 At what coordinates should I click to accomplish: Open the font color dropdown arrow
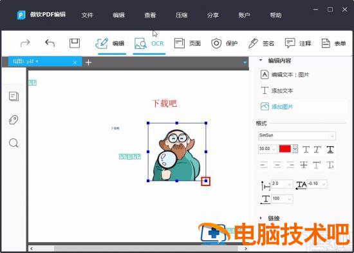[295, 149]
